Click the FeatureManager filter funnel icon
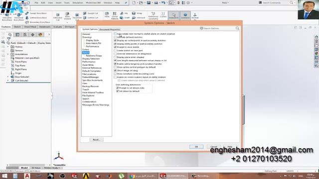This screenshot has width=319, height=179. [x=9, y=39]
